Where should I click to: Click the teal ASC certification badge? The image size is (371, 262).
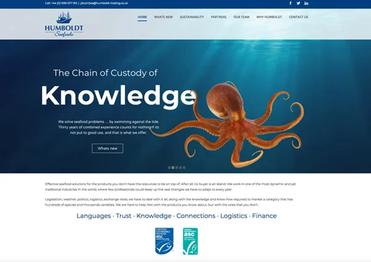[189, 242]
